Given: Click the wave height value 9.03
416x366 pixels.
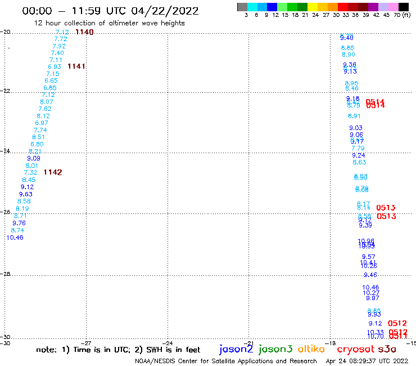Looking at the screenshot, I should [356, 128].
